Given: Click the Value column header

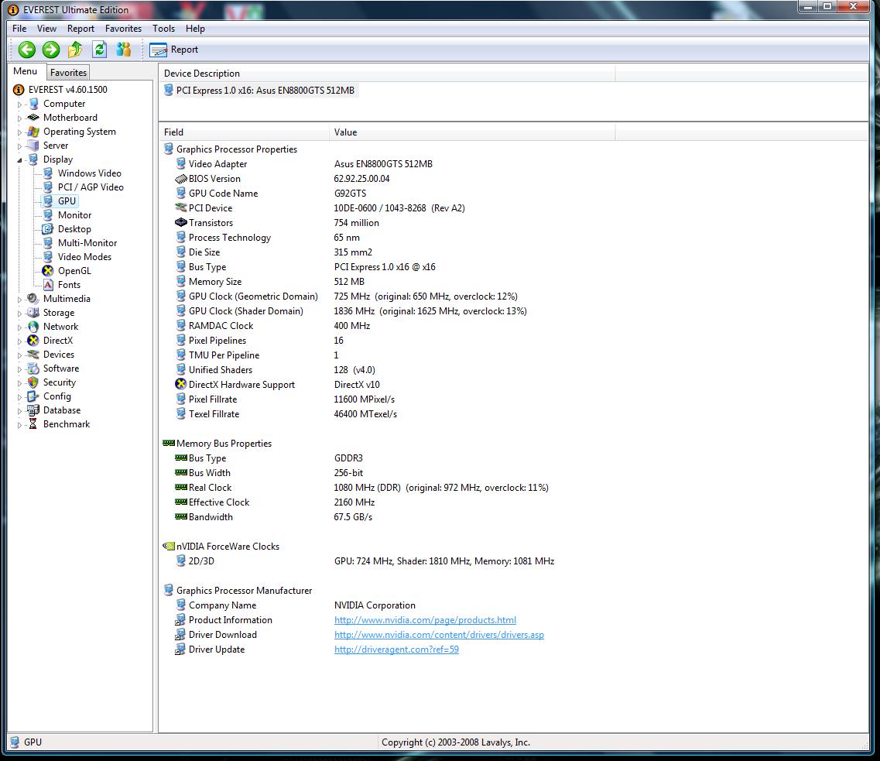Looking at the screenshot, I should click(472, 132).
